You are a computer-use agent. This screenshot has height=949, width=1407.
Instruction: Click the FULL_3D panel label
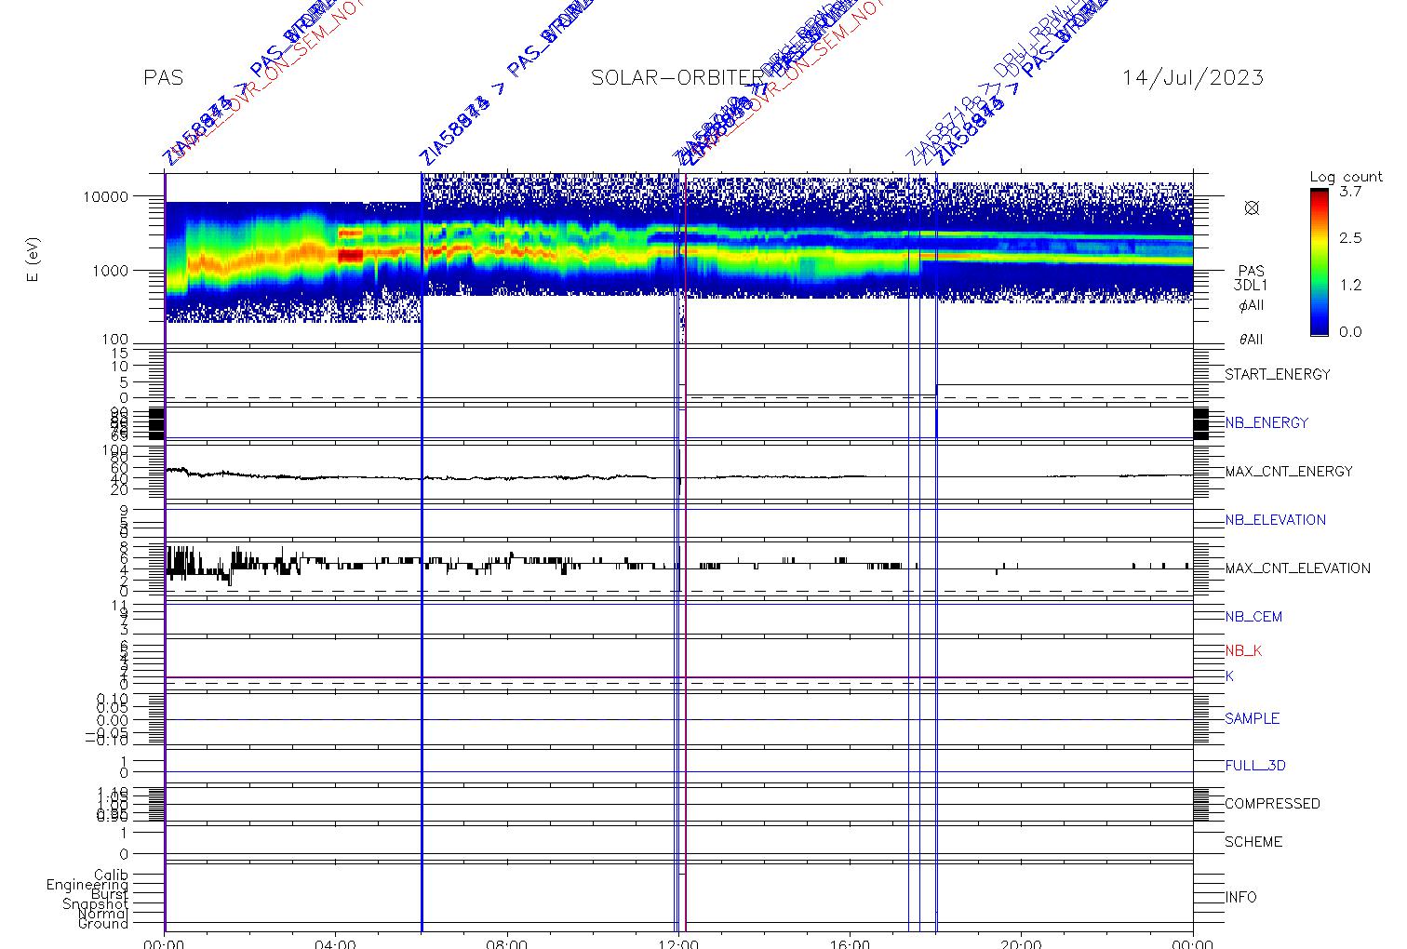(1255, 767)
